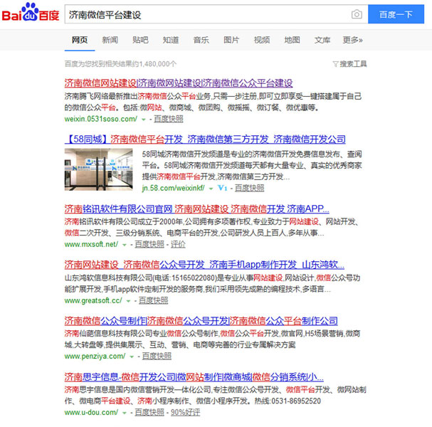Switch to the 视频 tab

pos(262,41)
